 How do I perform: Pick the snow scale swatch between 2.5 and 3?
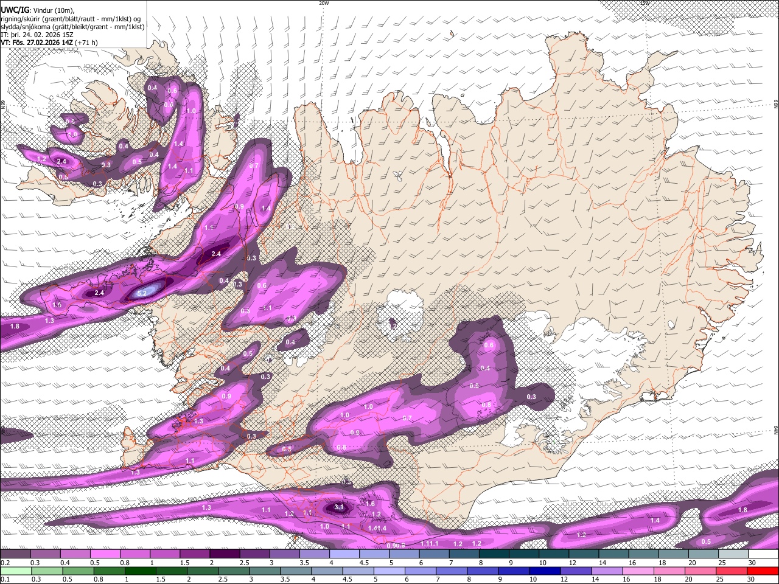coord(254,554)
